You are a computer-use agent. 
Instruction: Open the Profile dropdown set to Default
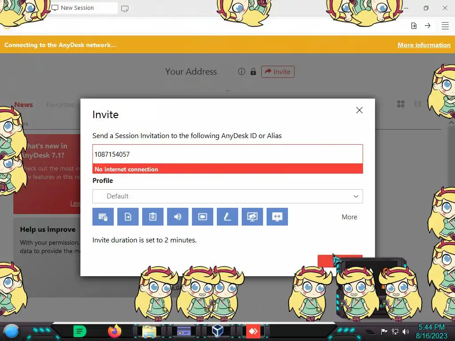[227, 196]
